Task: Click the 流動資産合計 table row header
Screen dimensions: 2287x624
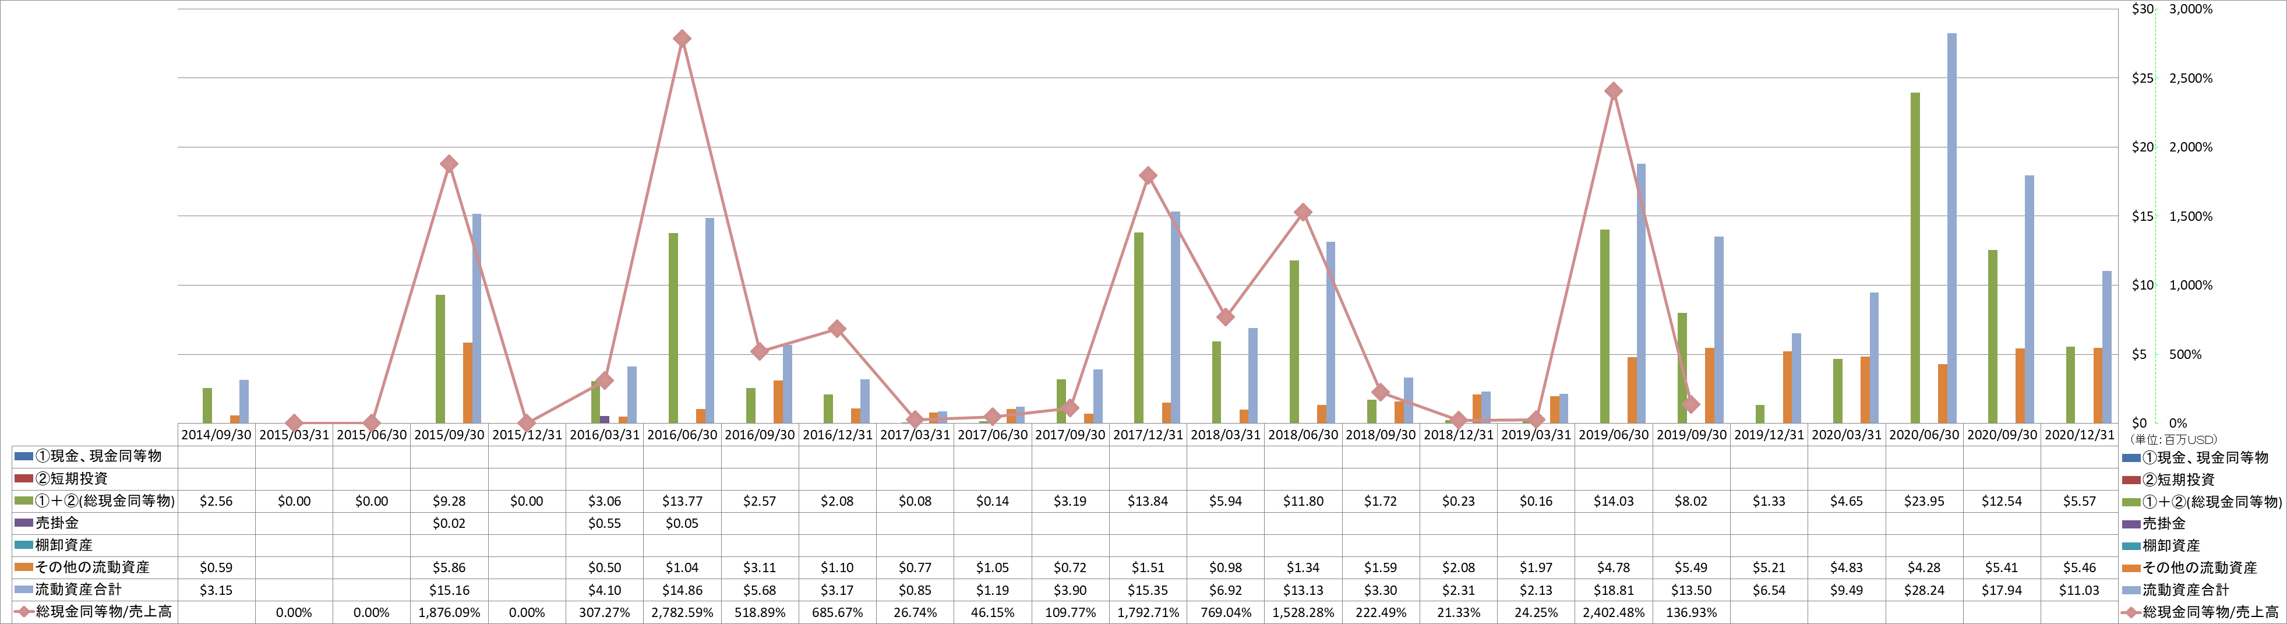Action: click(95, 590)
